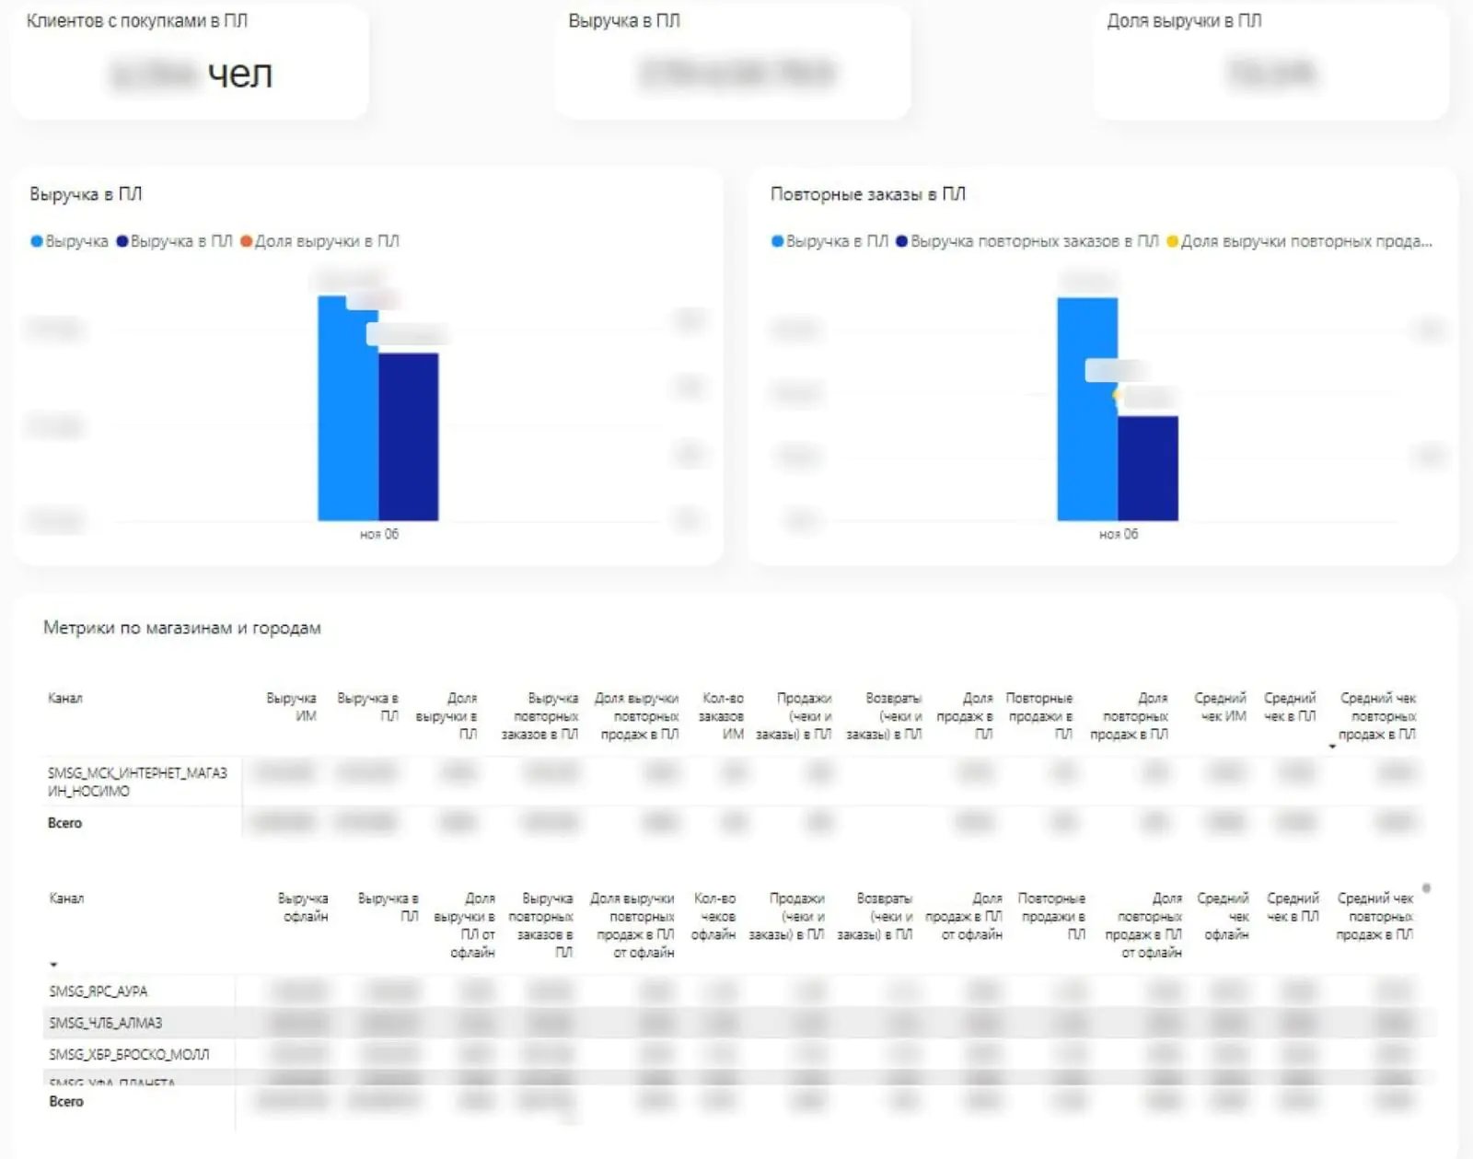Click the Доля повторных продаж в ПЛ от офлайн header
This screenshot has width=1473, height=1159.
[1143, 924]
